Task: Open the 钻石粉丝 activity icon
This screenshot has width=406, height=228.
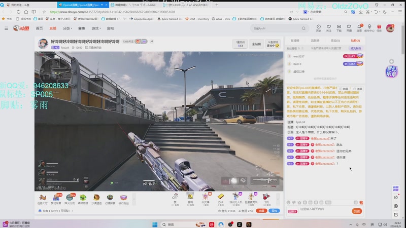Action: pyautogui.click(x=123, y=199)
